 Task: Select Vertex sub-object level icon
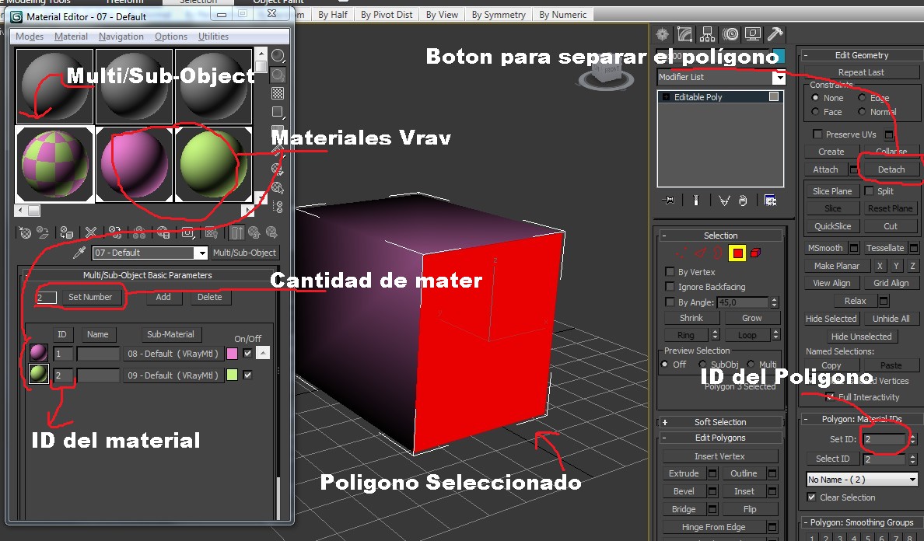point(681,253)
